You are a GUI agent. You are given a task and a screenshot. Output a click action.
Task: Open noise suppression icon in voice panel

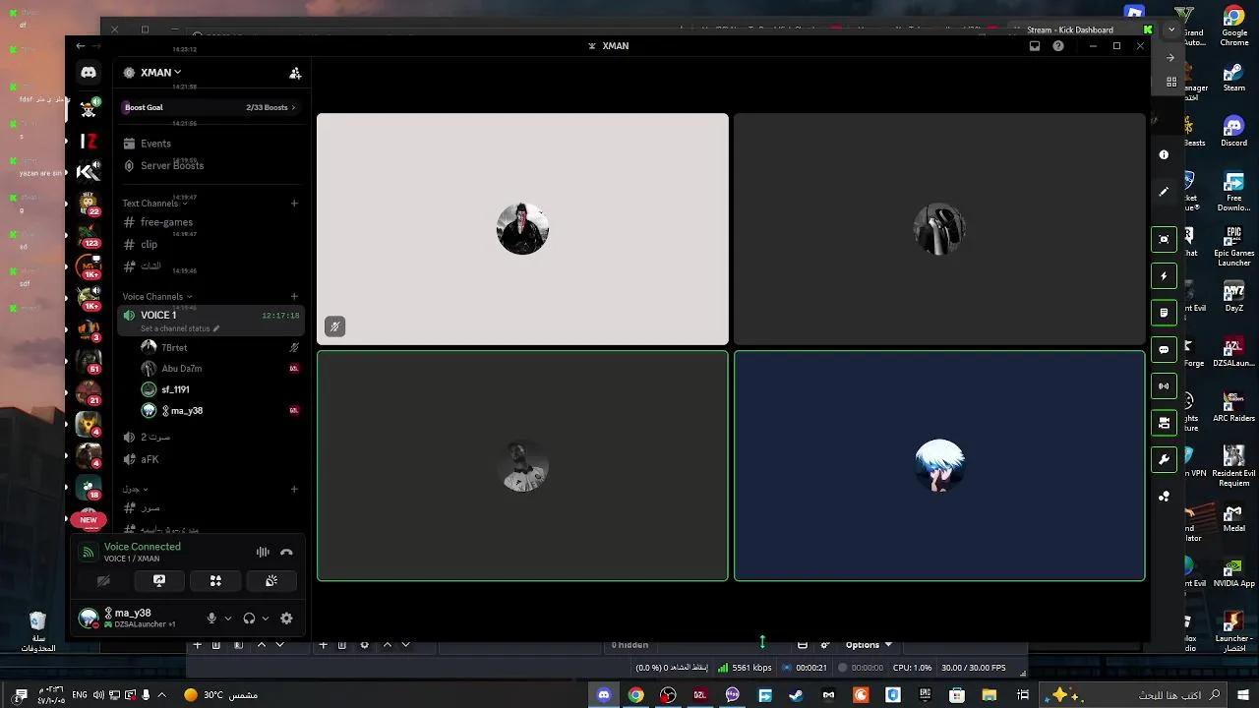point(263,553)
